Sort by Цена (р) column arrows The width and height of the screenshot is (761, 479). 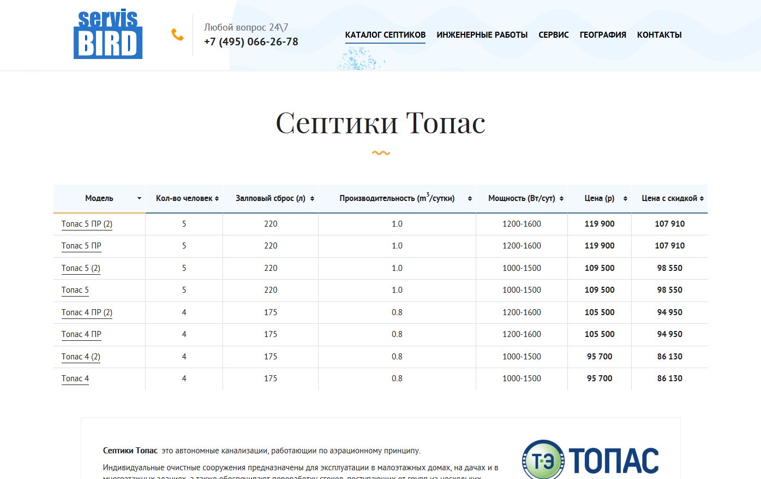(x=625, y=198)
